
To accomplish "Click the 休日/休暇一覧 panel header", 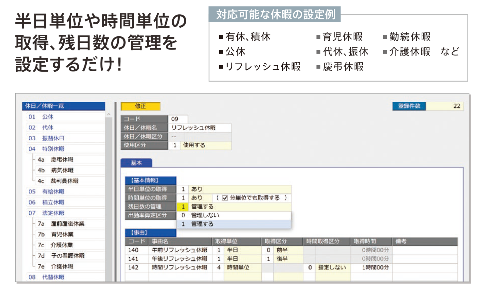I will tap(64, 106).
